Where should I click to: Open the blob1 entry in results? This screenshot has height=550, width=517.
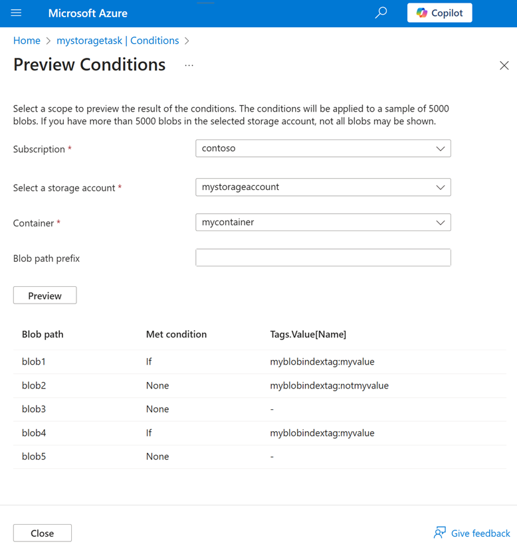[x=33, y=361]
